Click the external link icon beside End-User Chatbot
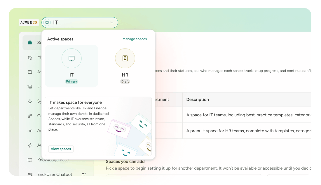Image resolution: width=321 pixels, height=185 pixels. 84,175
